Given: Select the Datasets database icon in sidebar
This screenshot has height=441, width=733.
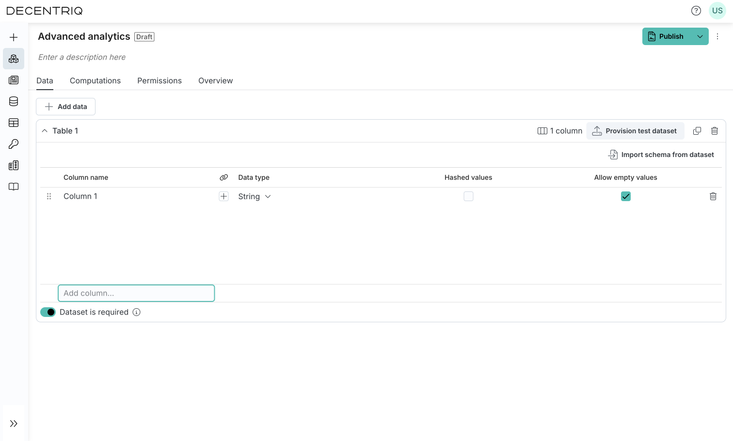Looking at the screenshot, I should point(13,101).
